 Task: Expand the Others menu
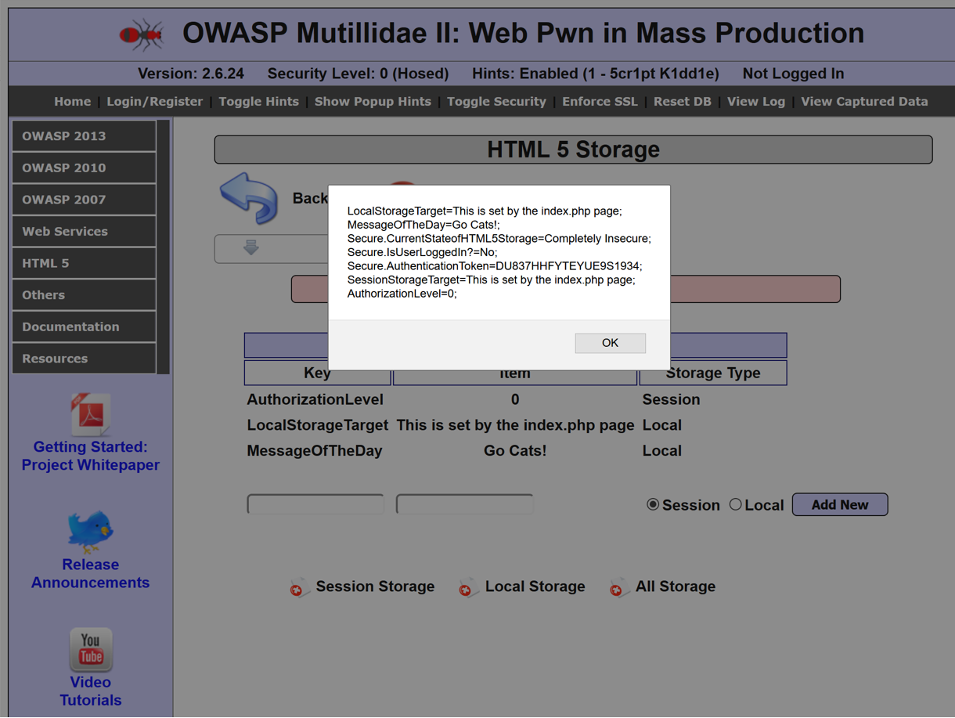(84, 295)
